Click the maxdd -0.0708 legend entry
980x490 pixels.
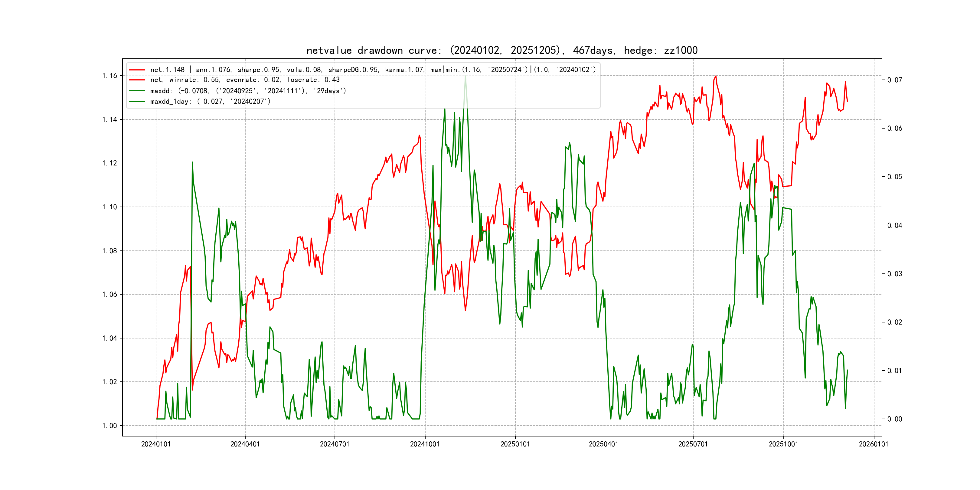coord(248,91)
